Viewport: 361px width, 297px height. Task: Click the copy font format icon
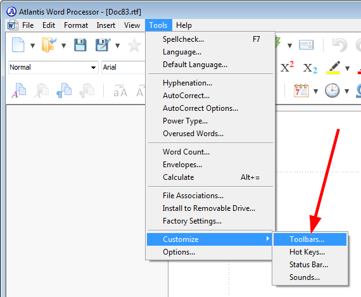(19, 91)
